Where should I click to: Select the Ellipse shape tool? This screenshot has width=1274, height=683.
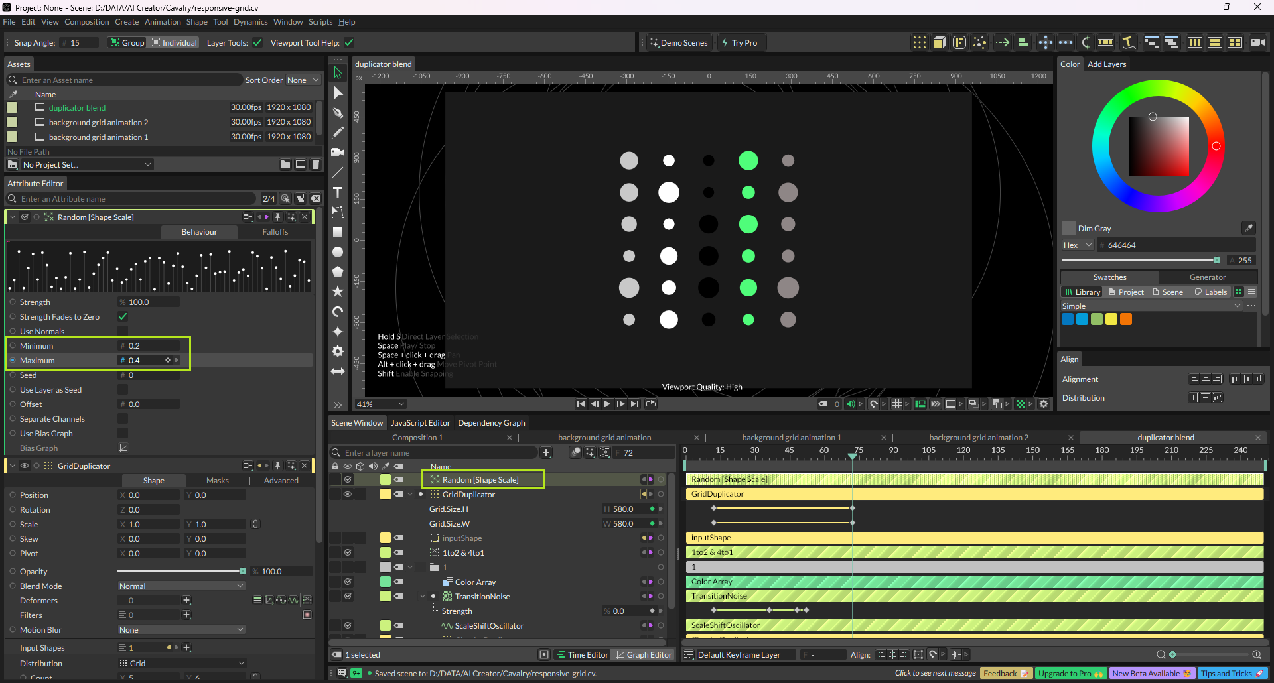click(338, 252)
